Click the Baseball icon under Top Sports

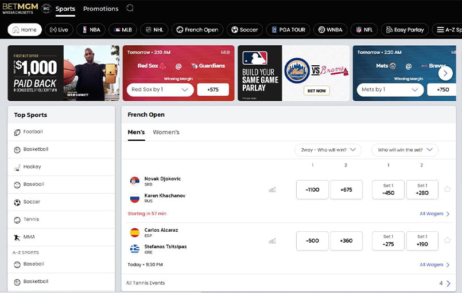[x=17, y=185]
